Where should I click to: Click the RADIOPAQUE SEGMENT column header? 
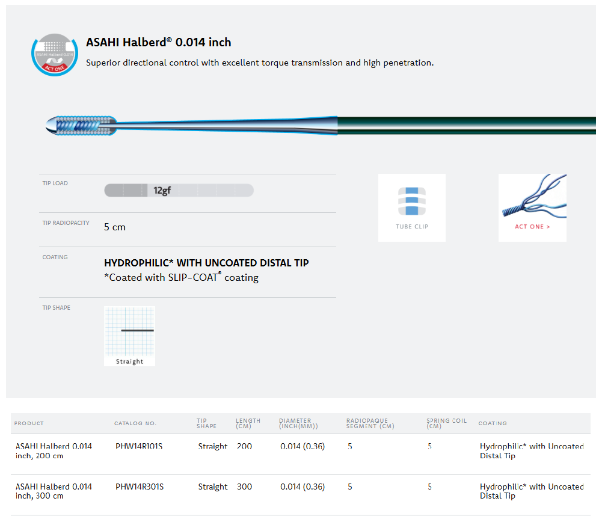[370, 423]
